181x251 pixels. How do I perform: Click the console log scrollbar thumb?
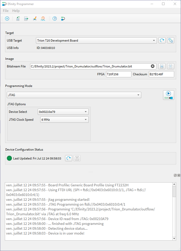point(174,191)
